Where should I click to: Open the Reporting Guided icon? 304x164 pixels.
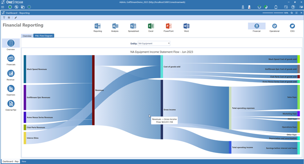(x=97, y=26)
